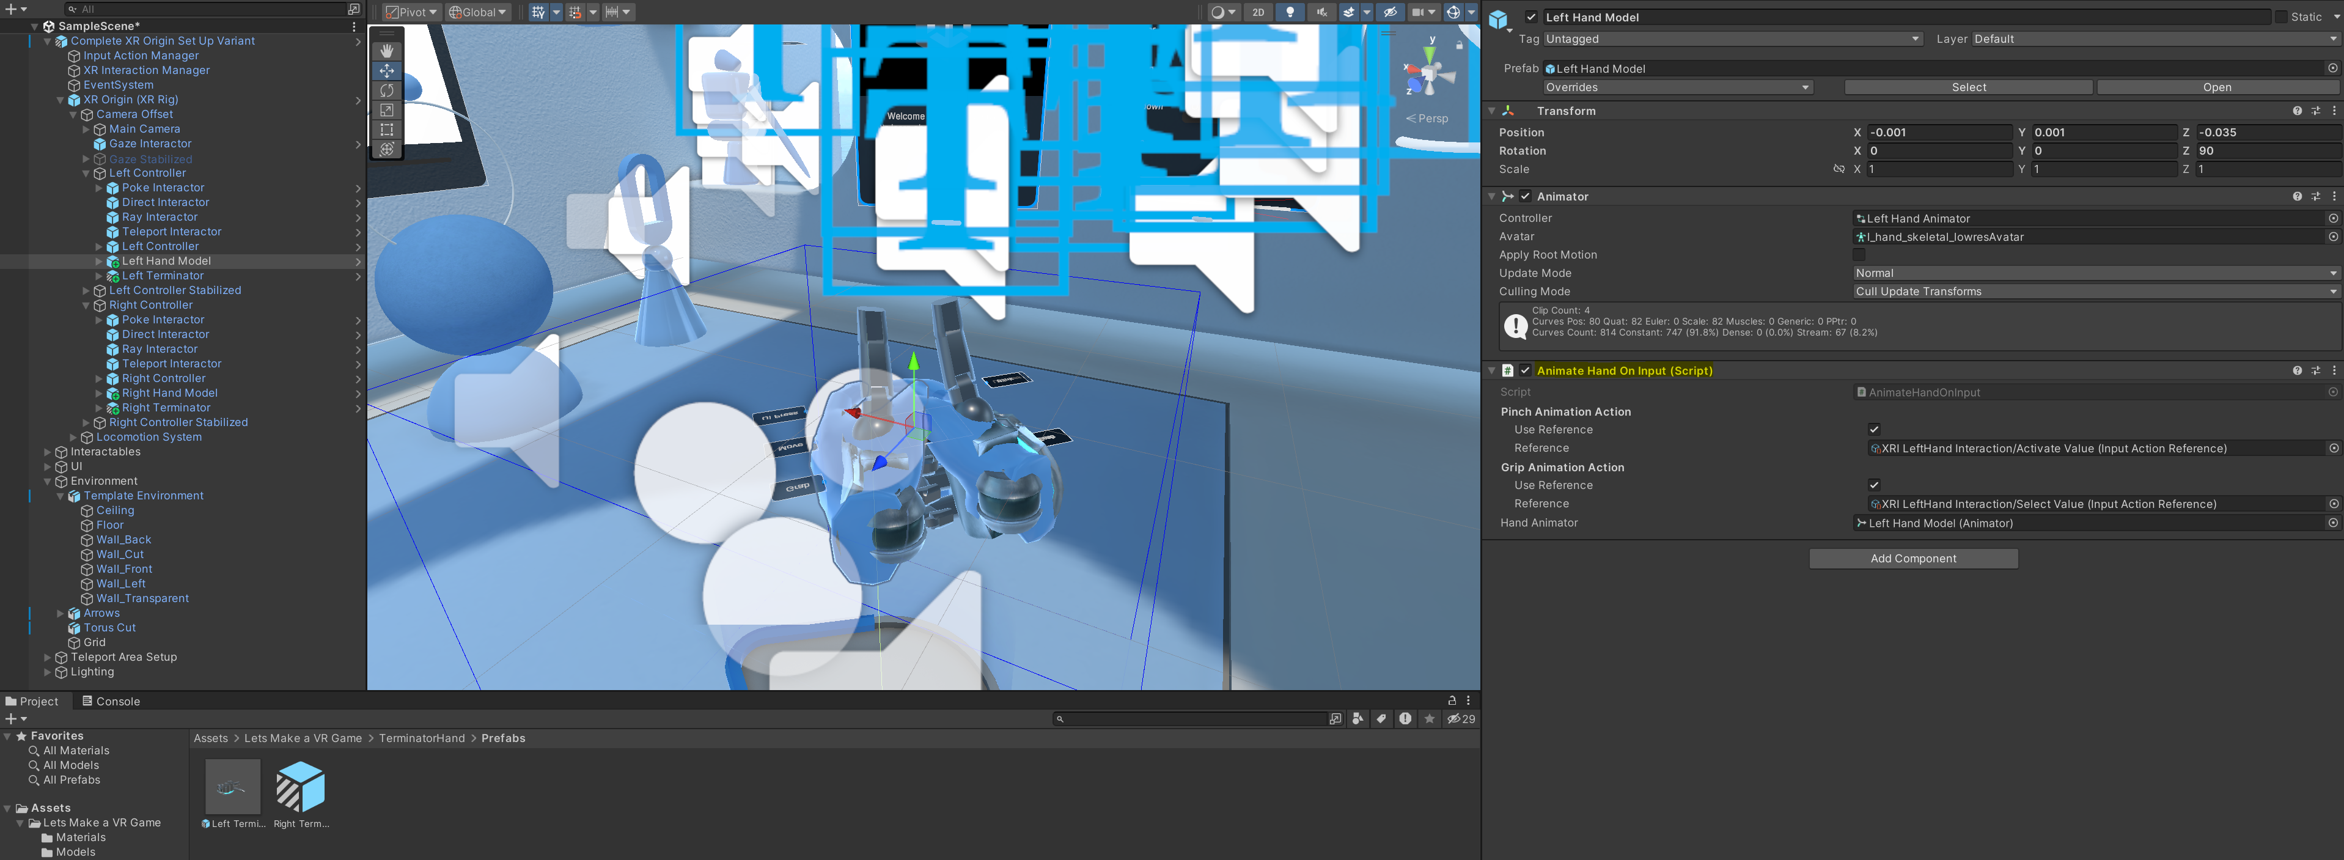Select the Hand view tool
This screenshot has width=2344, height=860.
(387, 51)
